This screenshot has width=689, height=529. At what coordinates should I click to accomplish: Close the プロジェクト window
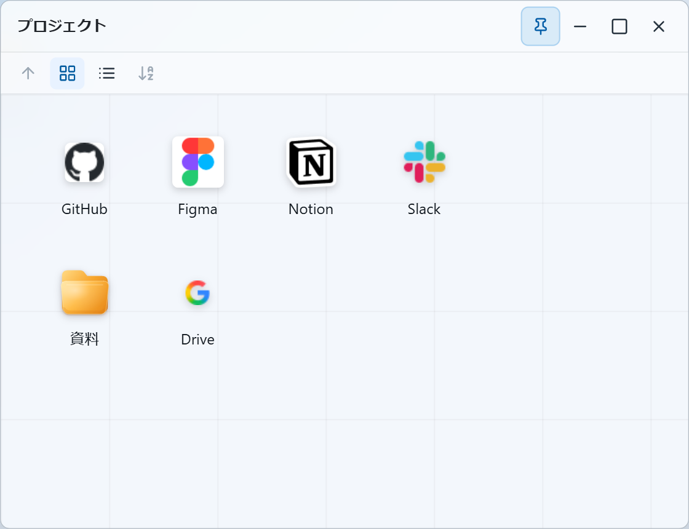(x=659, y=26)
